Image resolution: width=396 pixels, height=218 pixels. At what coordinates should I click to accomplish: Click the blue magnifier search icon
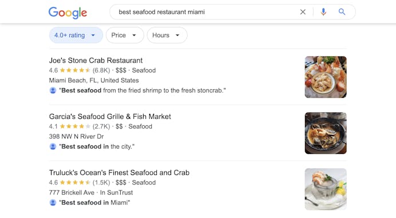[342, 12]
